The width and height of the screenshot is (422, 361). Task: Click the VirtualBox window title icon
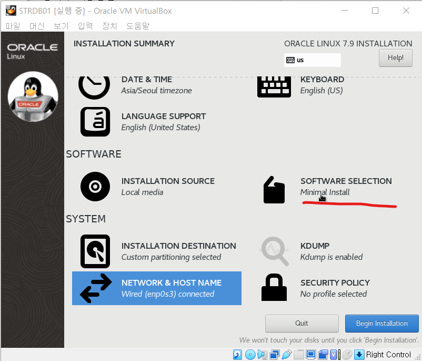(x=11, y=11)
